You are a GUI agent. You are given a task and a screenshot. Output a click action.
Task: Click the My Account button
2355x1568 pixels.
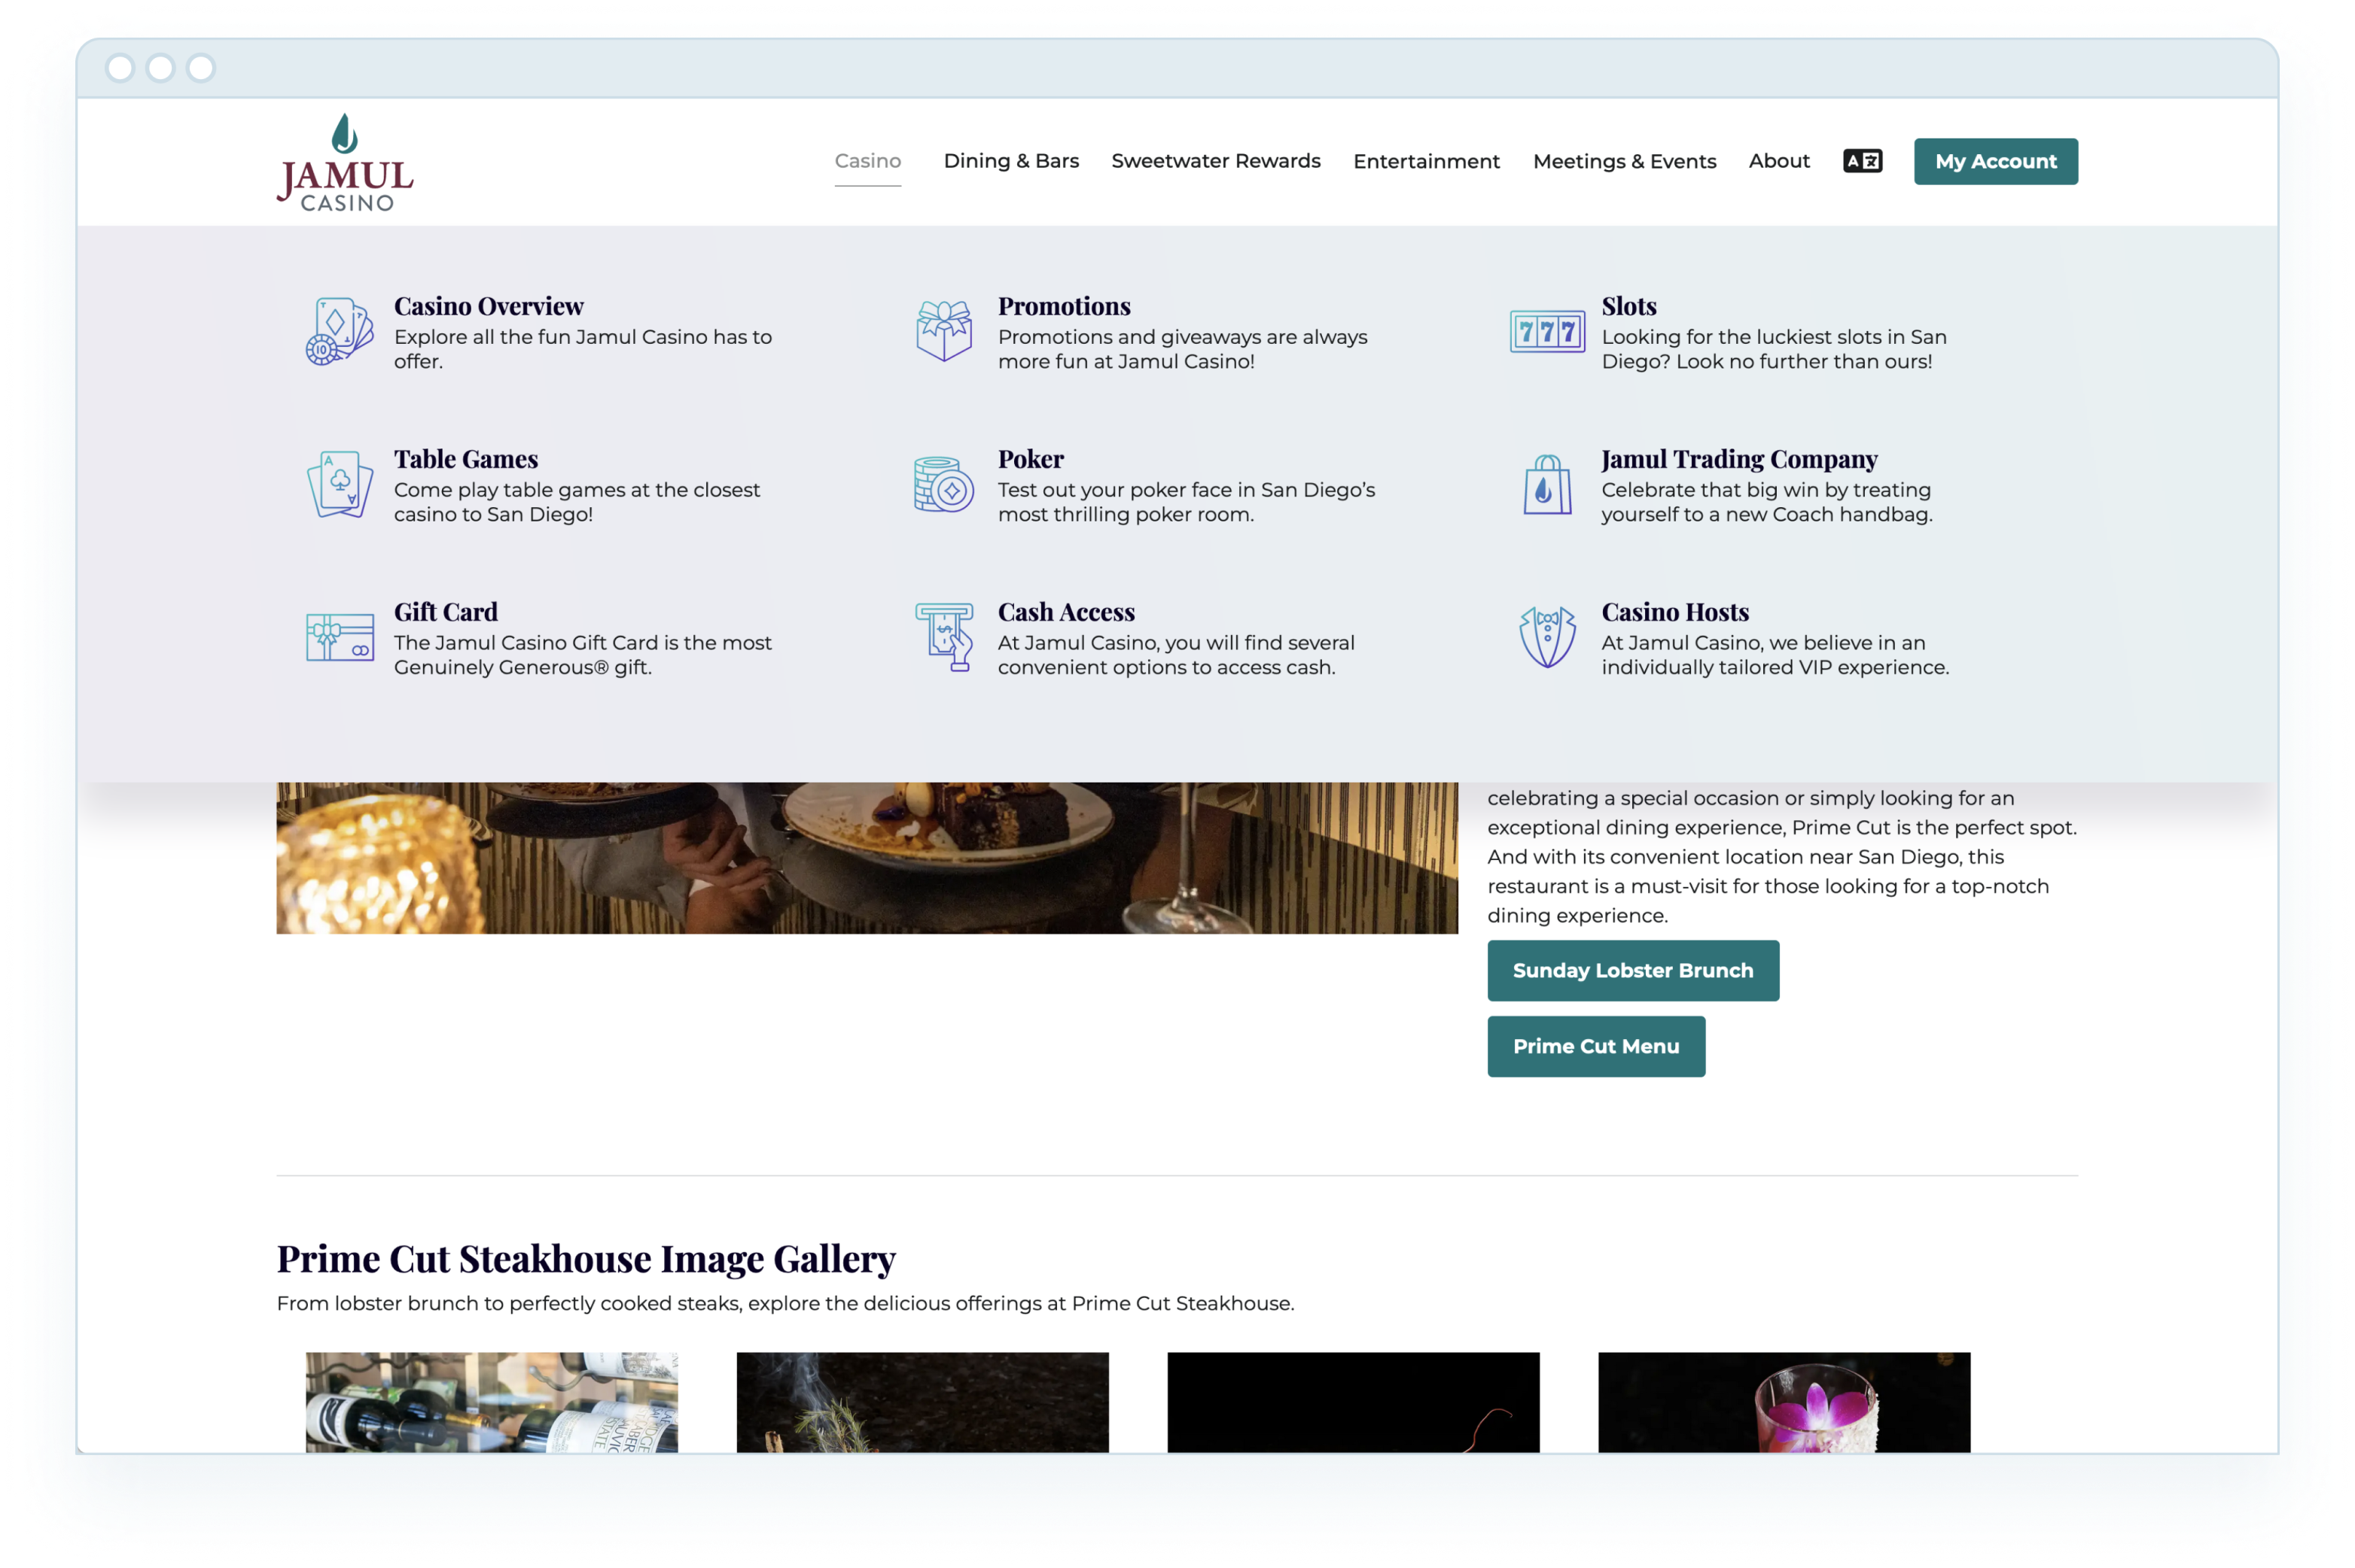click(1995, 161)
